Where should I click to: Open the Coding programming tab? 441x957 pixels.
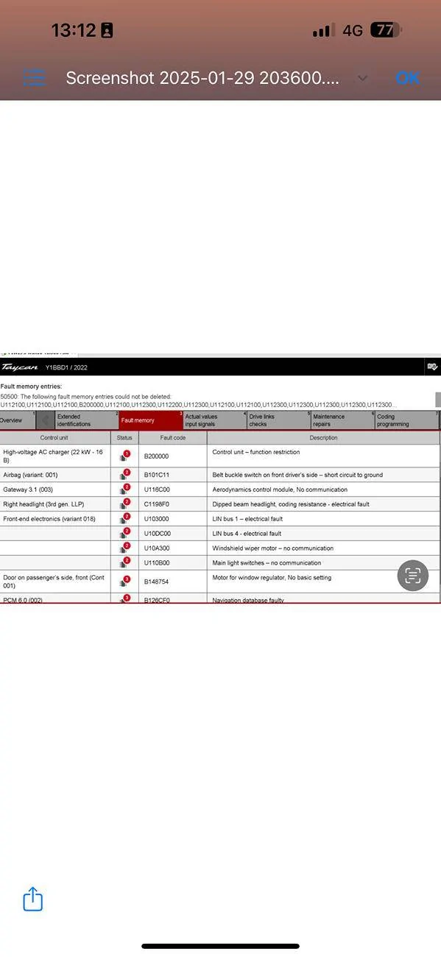(x=406, y=420)
